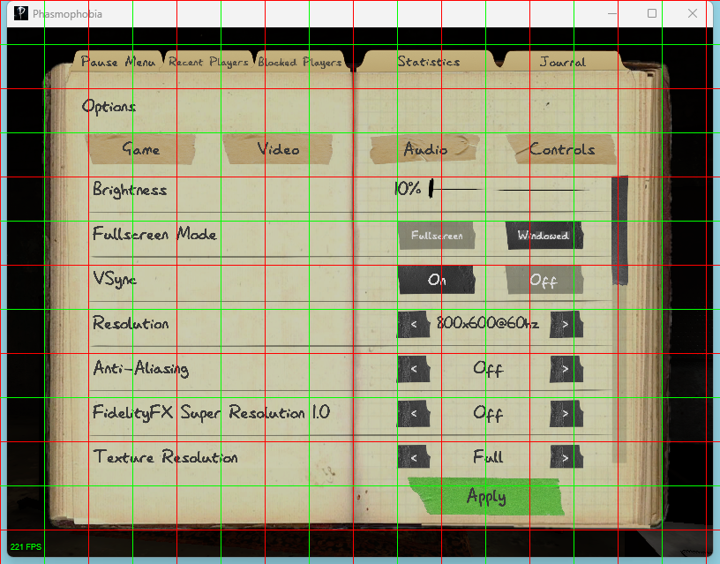Click the FidelityFX Super Resolution Off value
This screenshot has height=564, width=720.
tap(488, 413)
